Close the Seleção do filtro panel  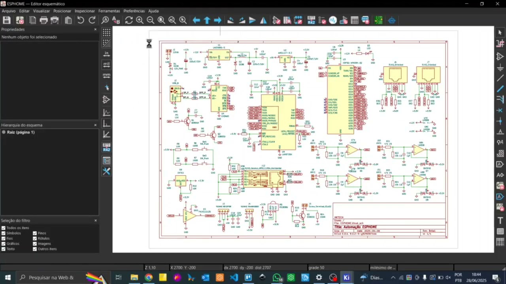tap(95, 220)
